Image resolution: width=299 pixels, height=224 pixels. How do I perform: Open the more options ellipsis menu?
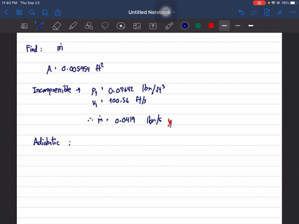pos(293,12)
